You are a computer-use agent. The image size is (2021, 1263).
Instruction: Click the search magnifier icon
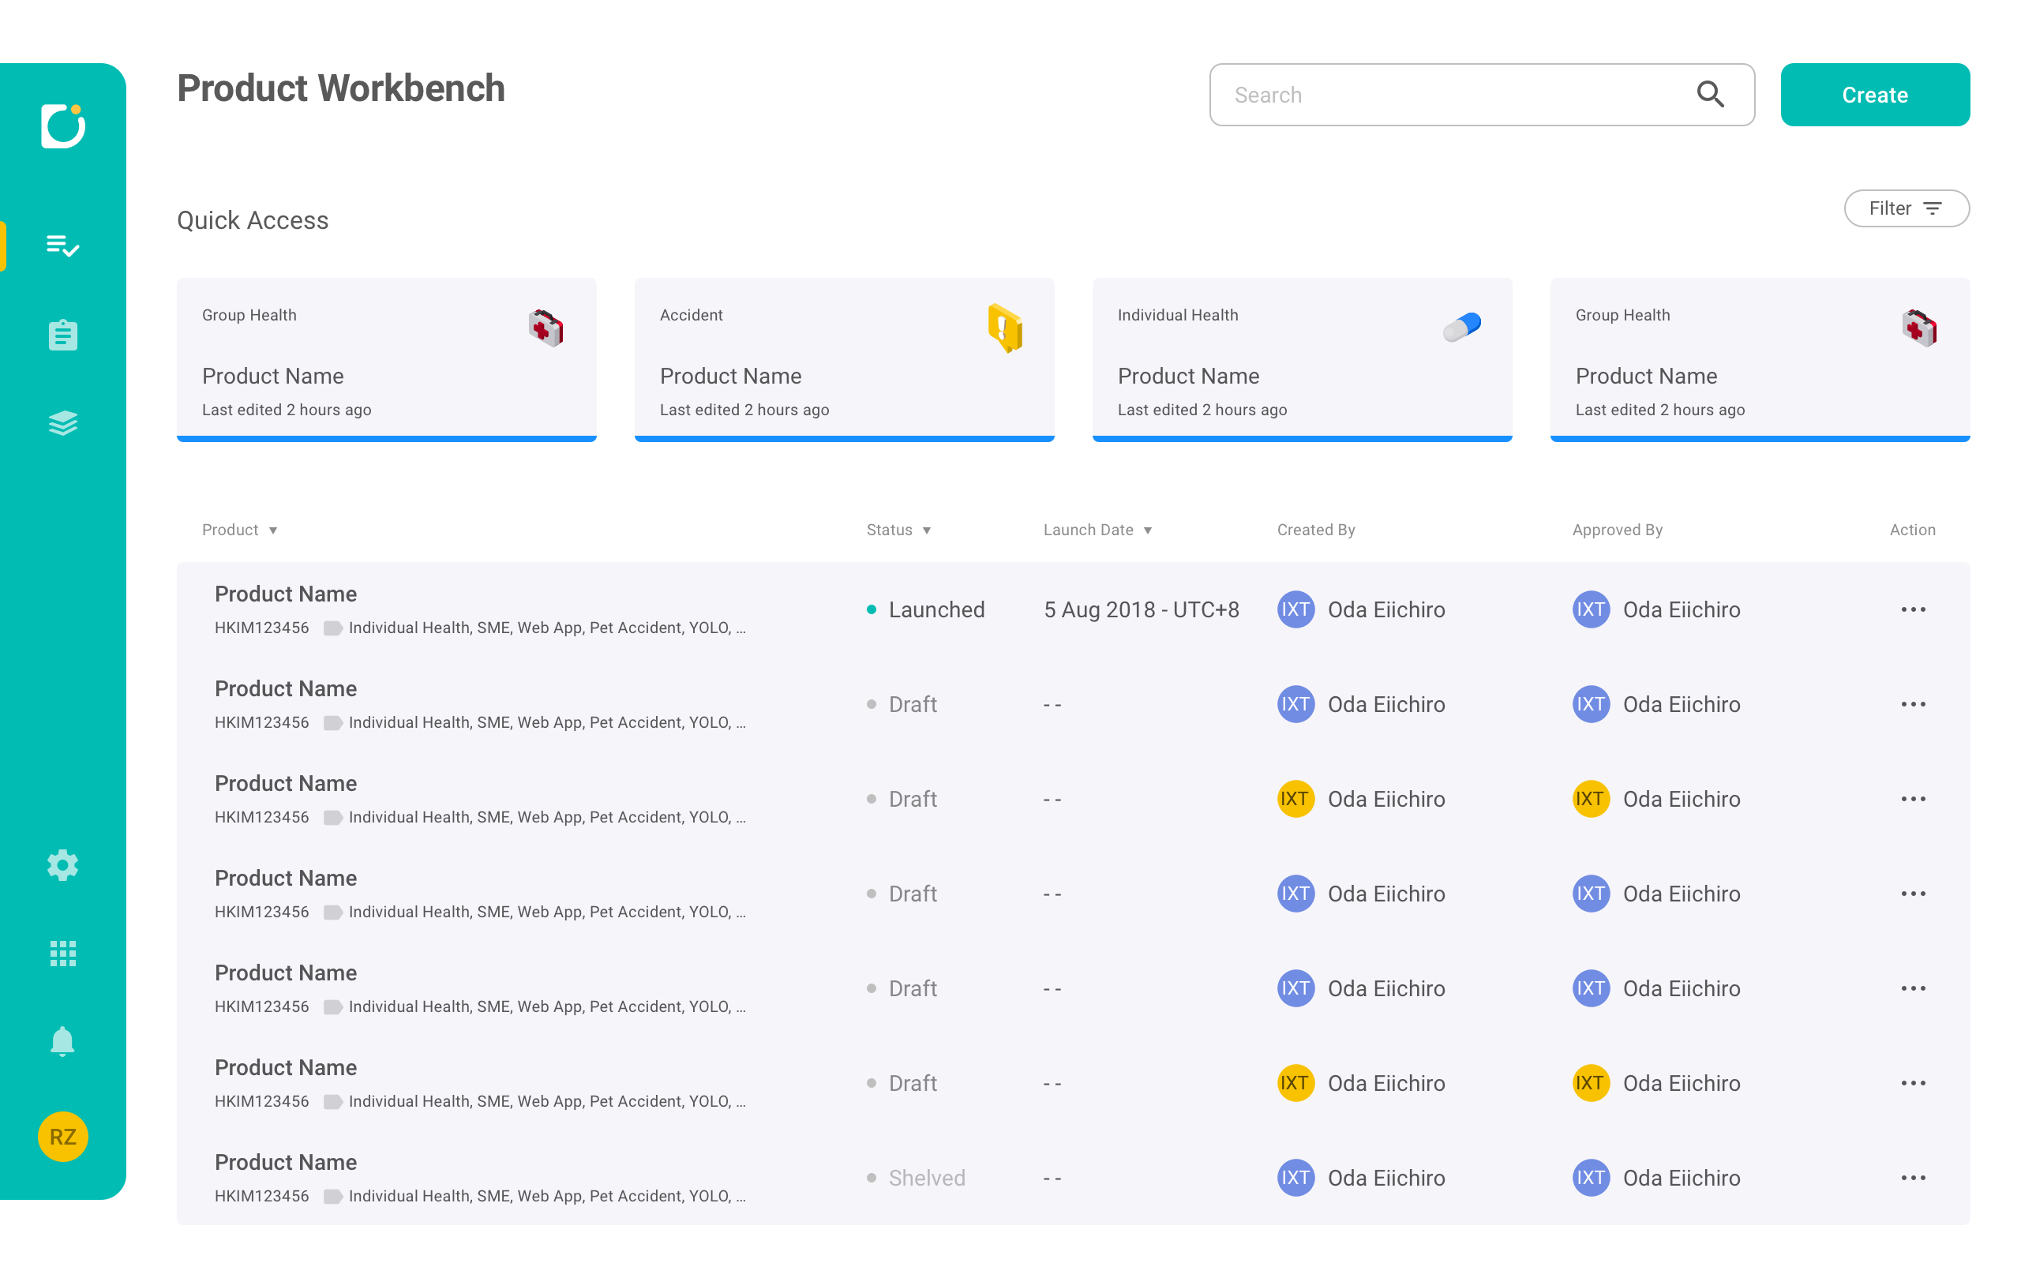click(x=1709, y=95)
